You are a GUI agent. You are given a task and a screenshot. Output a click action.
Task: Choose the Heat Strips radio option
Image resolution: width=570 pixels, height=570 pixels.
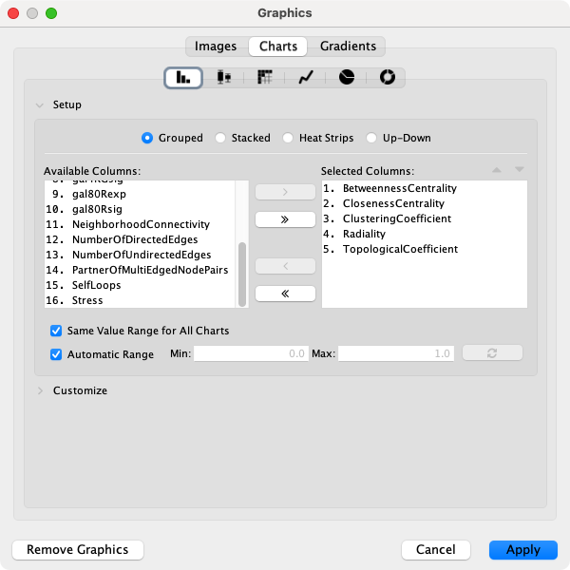pos(288,138)
